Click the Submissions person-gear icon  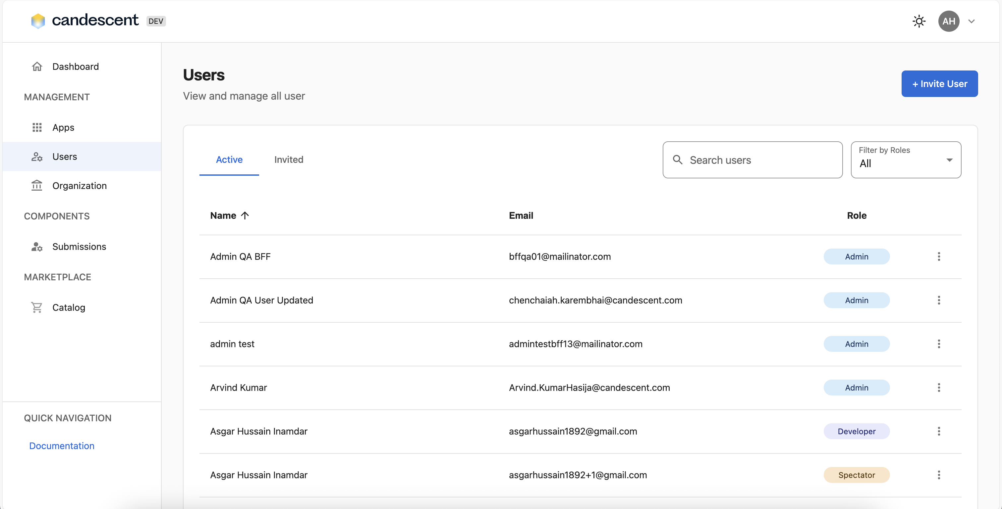coord(37,247)
